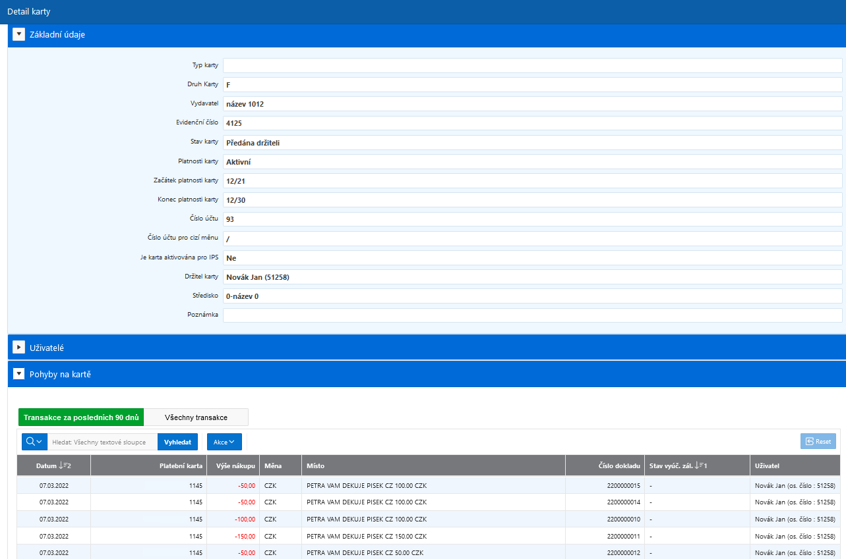This screenshot has width=846, height=559.
Task: Click the Středisko field '0-název 0'
Action: [x=533, y=296]
